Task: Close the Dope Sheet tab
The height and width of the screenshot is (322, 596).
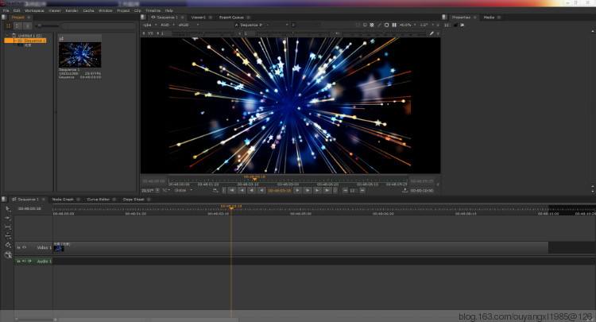Action: (x=149, y=200)
